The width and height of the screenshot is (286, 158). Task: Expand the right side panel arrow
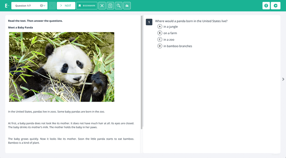[x=283, y=79]
